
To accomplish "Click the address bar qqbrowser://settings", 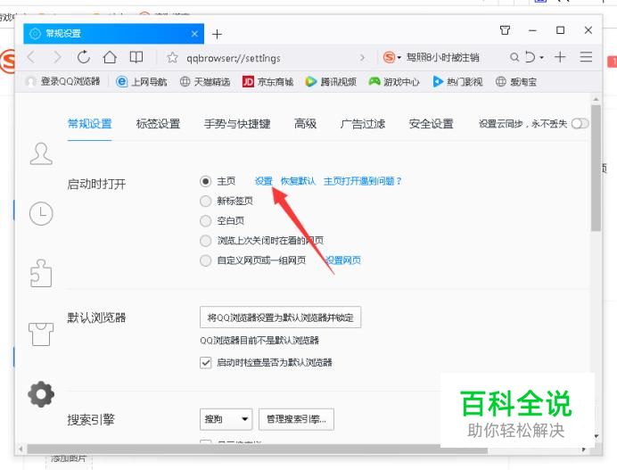I will [x=234, y=58].
